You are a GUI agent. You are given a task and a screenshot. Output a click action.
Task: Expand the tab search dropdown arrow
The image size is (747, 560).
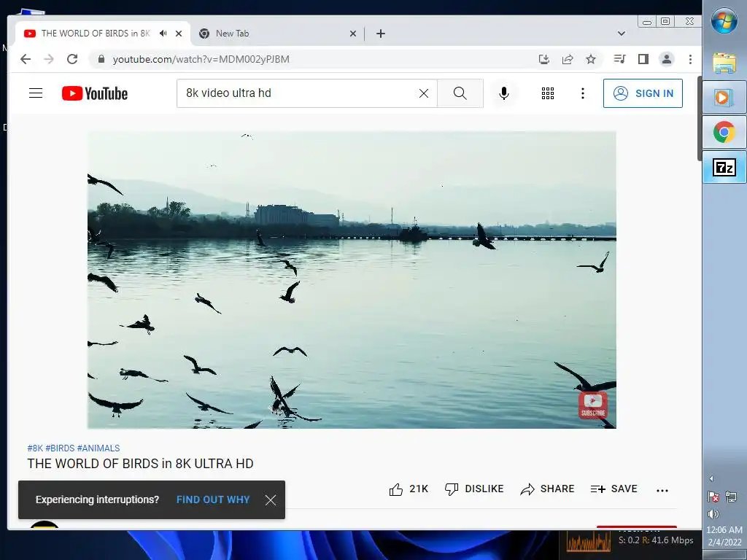[622, 34]
